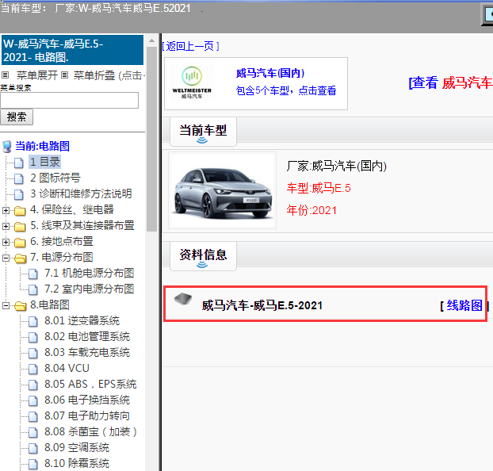Screen dimensions: 493x471
Task: Click the 搜索 button
Action: 17,117
